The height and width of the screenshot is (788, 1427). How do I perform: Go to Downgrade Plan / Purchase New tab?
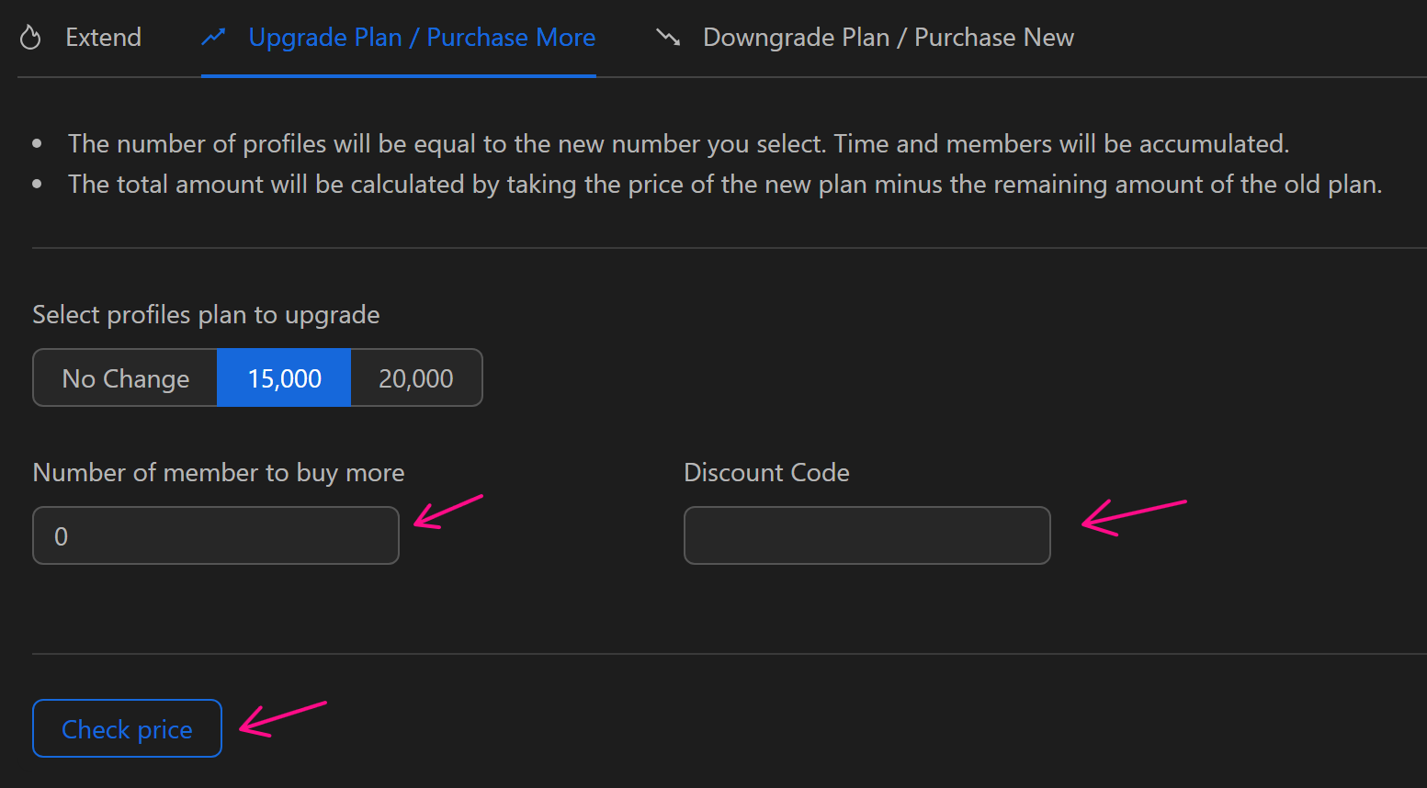888,38
